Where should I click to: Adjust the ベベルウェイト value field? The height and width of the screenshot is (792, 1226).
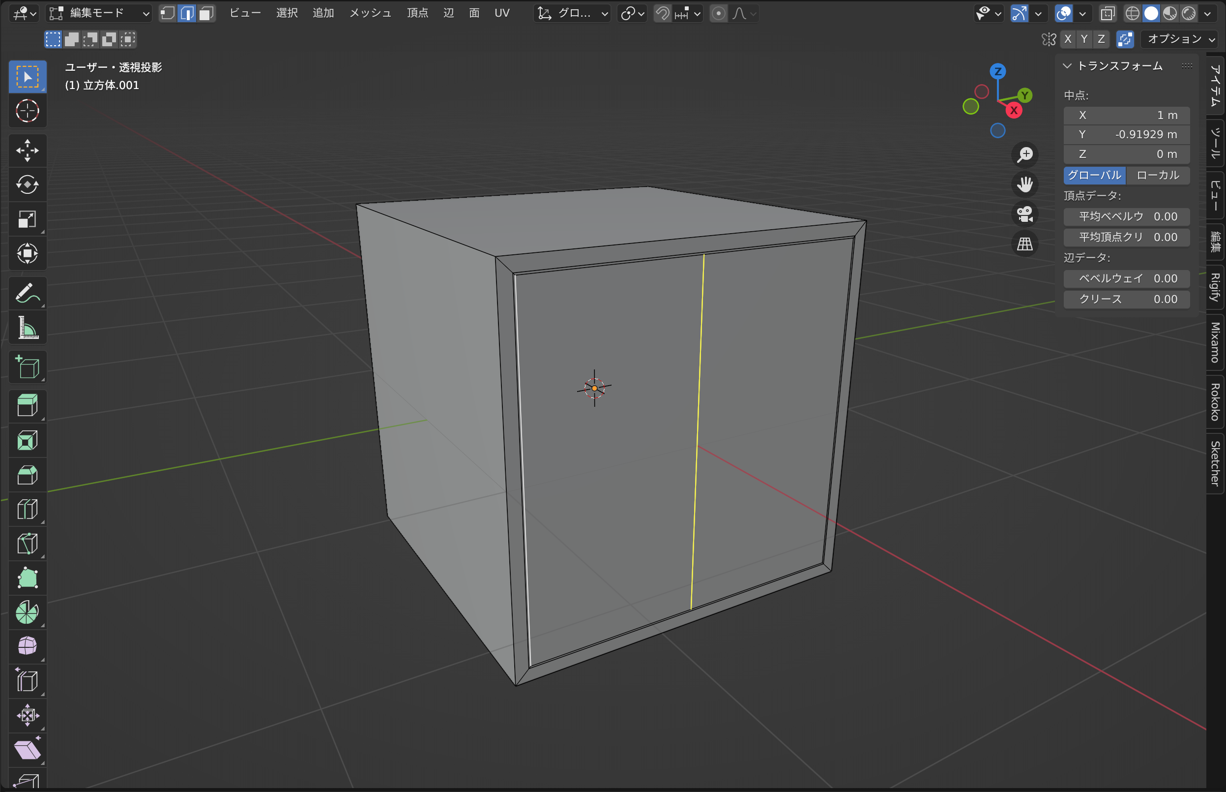pos(1127,278)
